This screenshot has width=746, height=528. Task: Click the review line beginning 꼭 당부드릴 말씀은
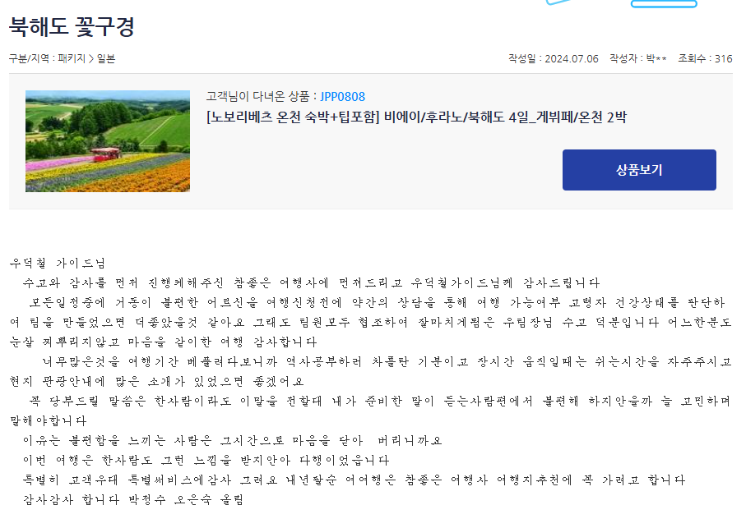click(379, 402)
